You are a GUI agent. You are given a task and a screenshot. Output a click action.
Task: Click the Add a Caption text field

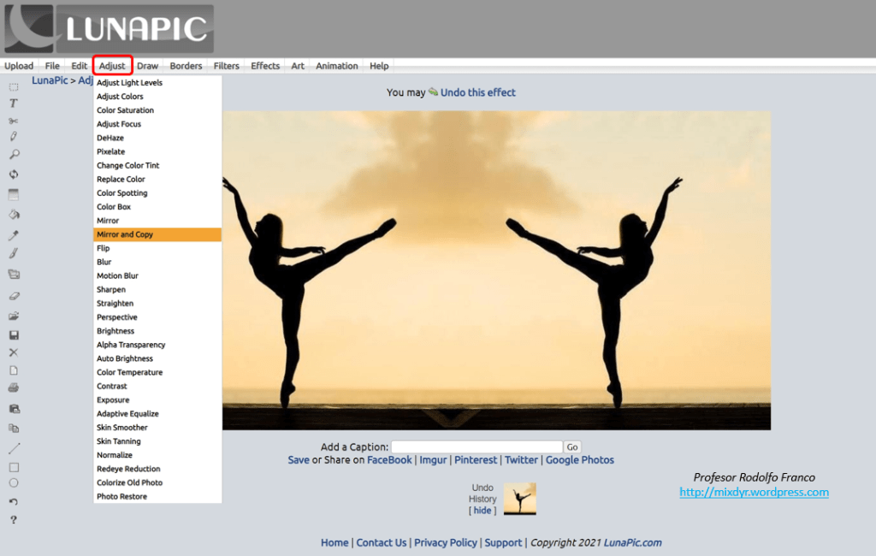click(476, 447)
